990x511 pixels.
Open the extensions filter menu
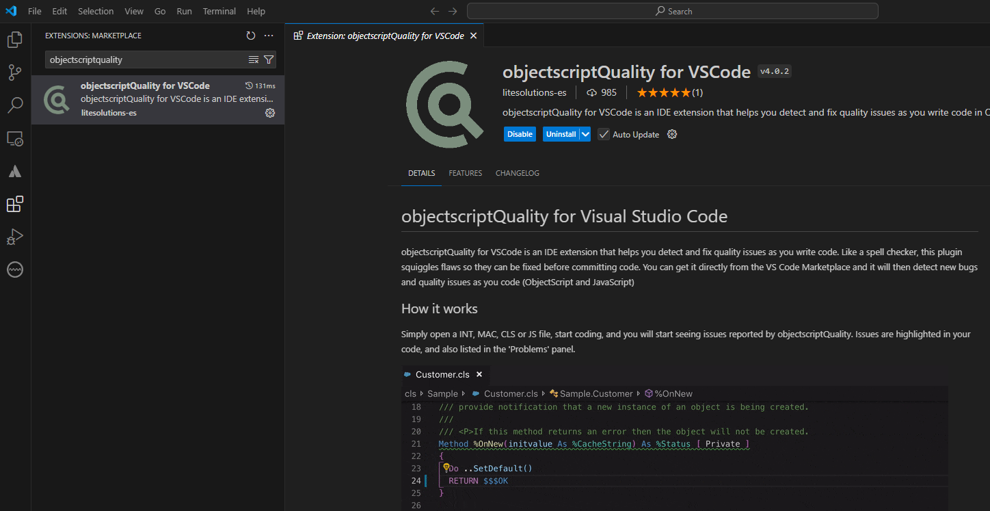coord(269,60)
